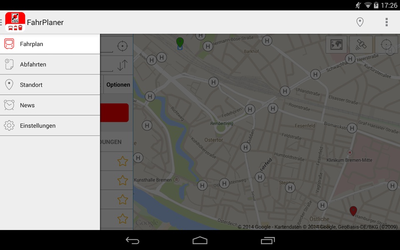Open the three-dot overflow menu
The image size is (400, 250).
point(387,22)
